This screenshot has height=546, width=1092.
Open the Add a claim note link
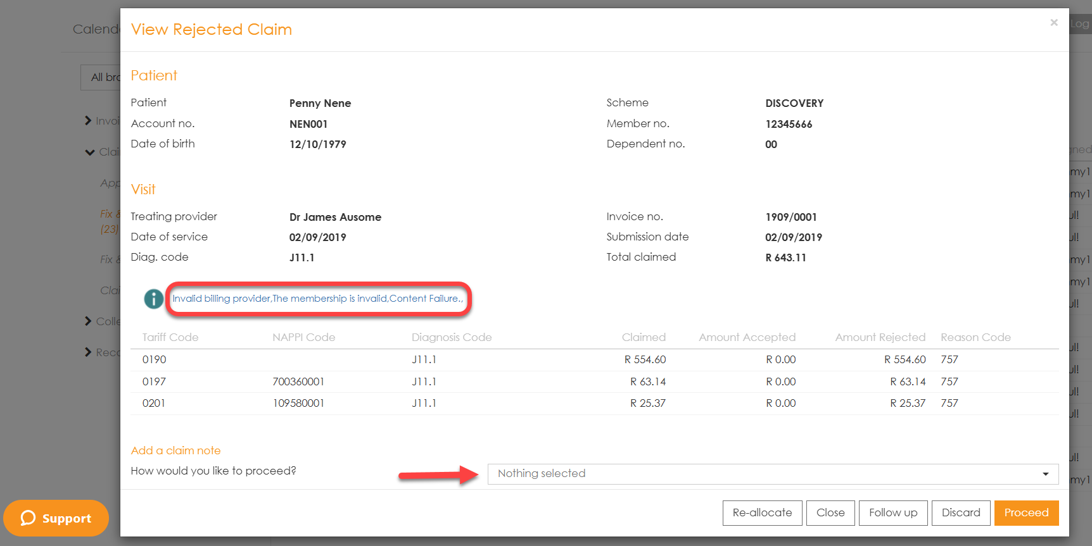point(175,450)
